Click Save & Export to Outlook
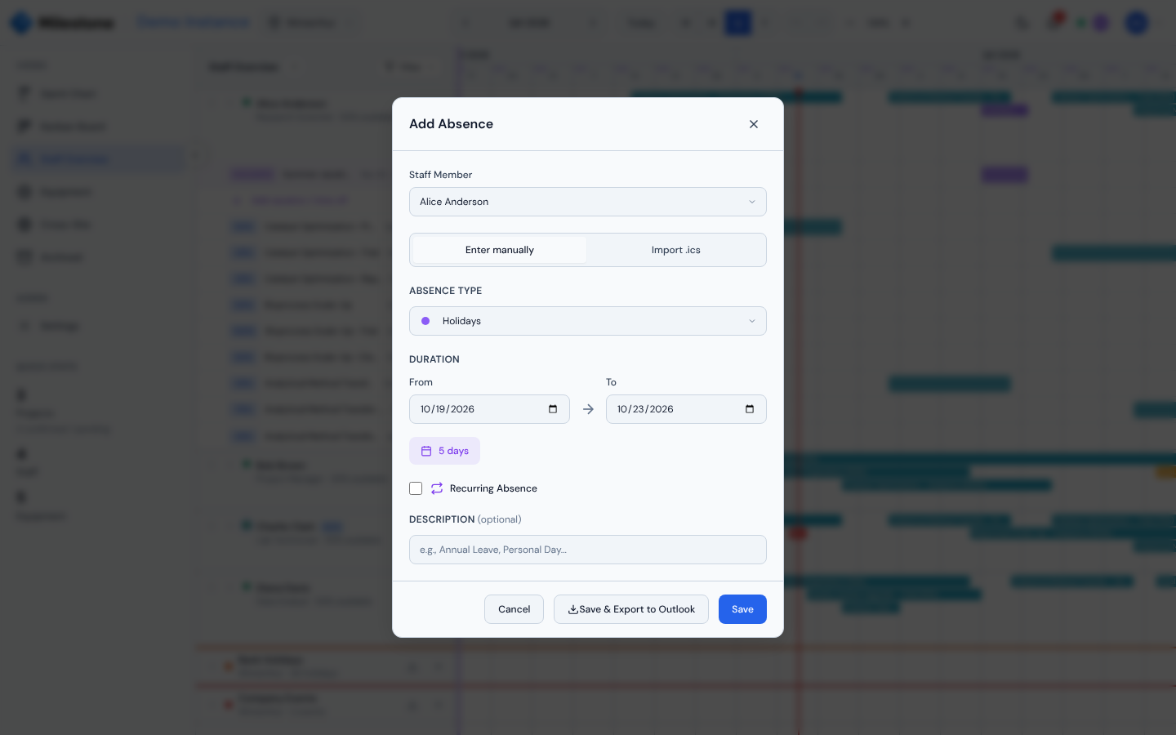The width and height of the screenshot is (1176, 735). (x=631, y=609)
